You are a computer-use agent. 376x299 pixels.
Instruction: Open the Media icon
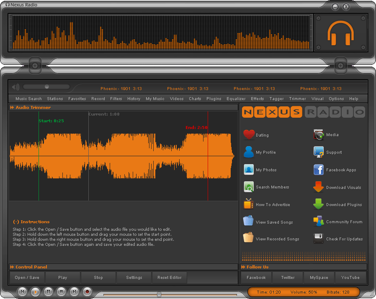click(319, 135)
